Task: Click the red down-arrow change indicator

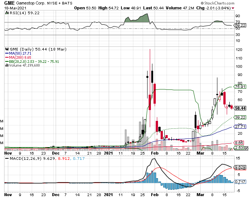Action: tap(233, 8)
